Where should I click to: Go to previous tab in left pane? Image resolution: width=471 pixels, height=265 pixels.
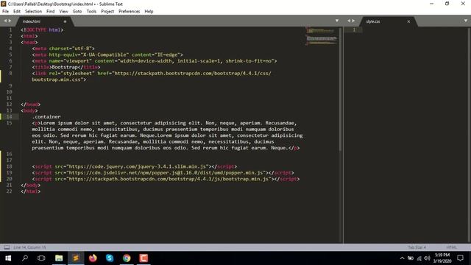[x=5, y=21]
